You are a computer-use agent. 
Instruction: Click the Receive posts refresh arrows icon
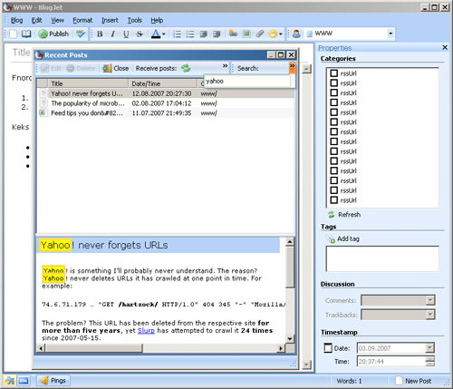(x=186, y=68)
